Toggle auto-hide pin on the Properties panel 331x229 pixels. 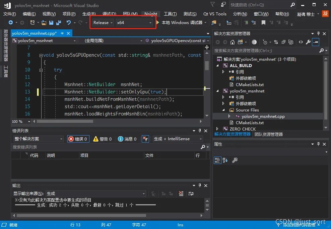pos(318,144)
